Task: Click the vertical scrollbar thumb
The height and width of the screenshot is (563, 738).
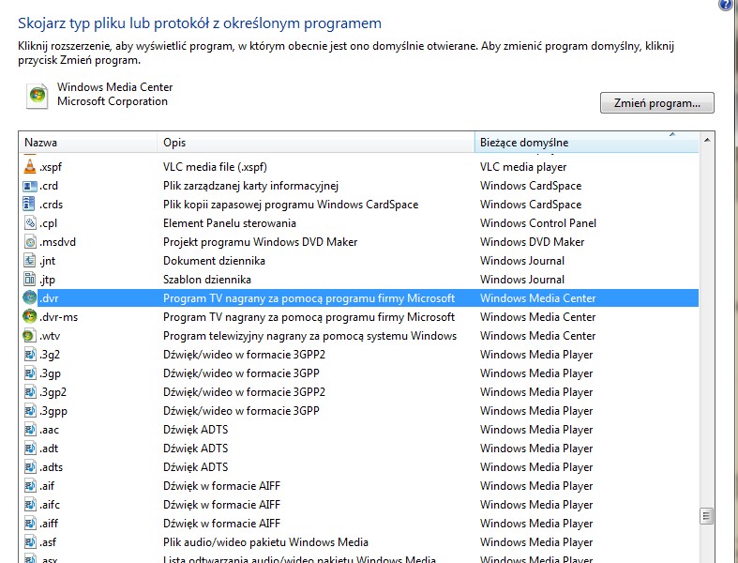Action: click(x=706, y=516)
